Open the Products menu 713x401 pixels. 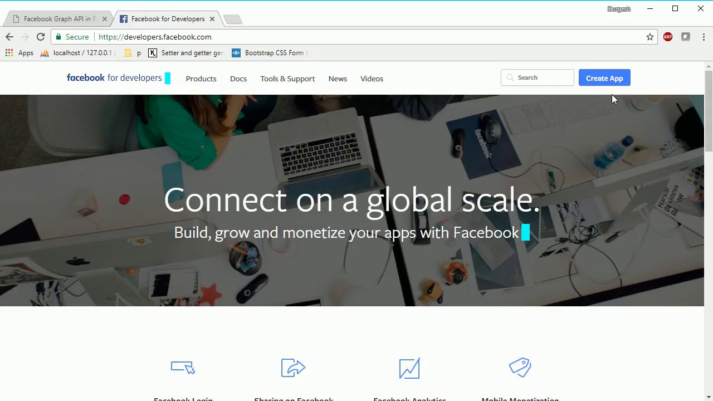pos(201,79)
